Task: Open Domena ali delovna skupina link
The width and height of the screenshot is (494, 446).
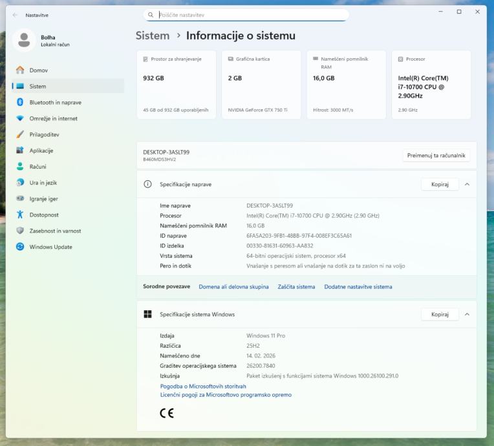Action: click(x=233, y=286)
